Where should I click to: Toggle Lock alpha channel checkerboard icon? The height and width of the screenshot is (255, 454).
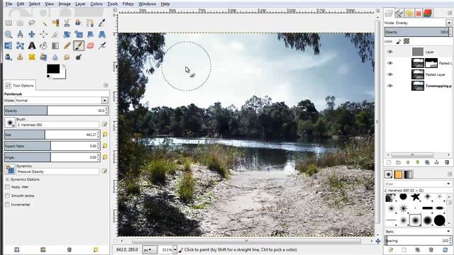406,41
